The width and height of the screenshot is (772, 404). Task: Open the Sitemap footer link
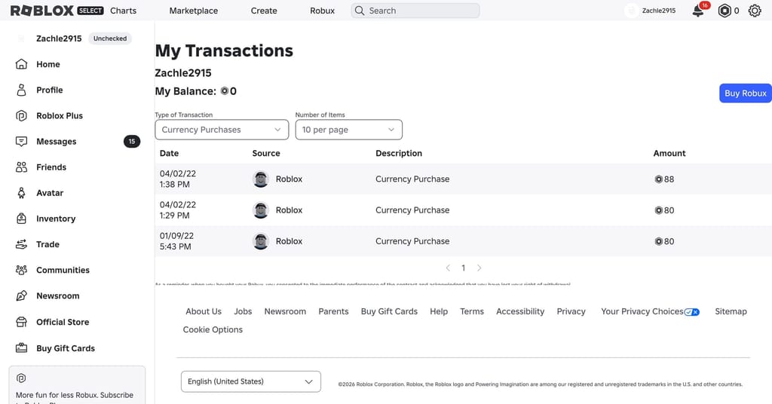pyautogui.click(x=731, y=311)
